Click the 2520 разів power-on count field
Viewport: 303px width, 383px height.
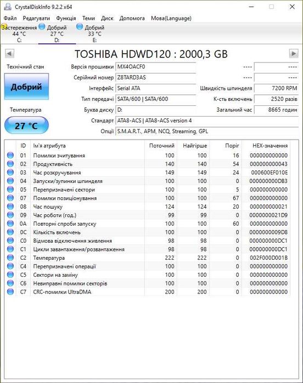276,99
